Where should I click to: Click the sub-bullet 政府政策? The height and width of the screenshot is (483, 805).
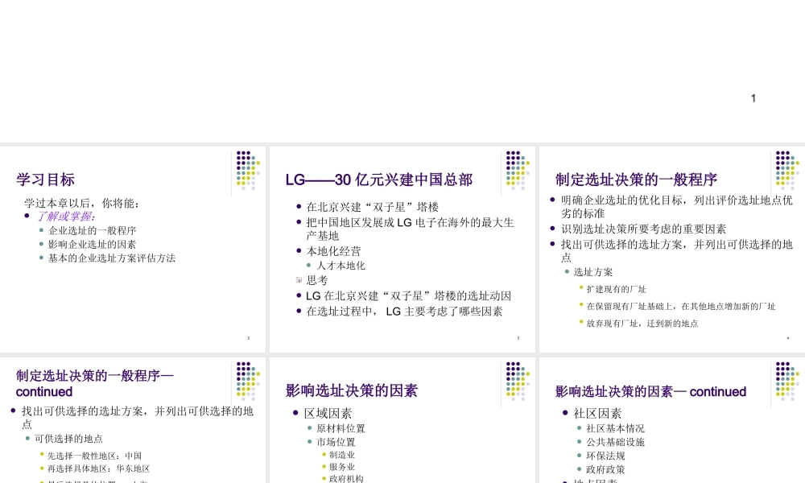[x=605, y=469]
